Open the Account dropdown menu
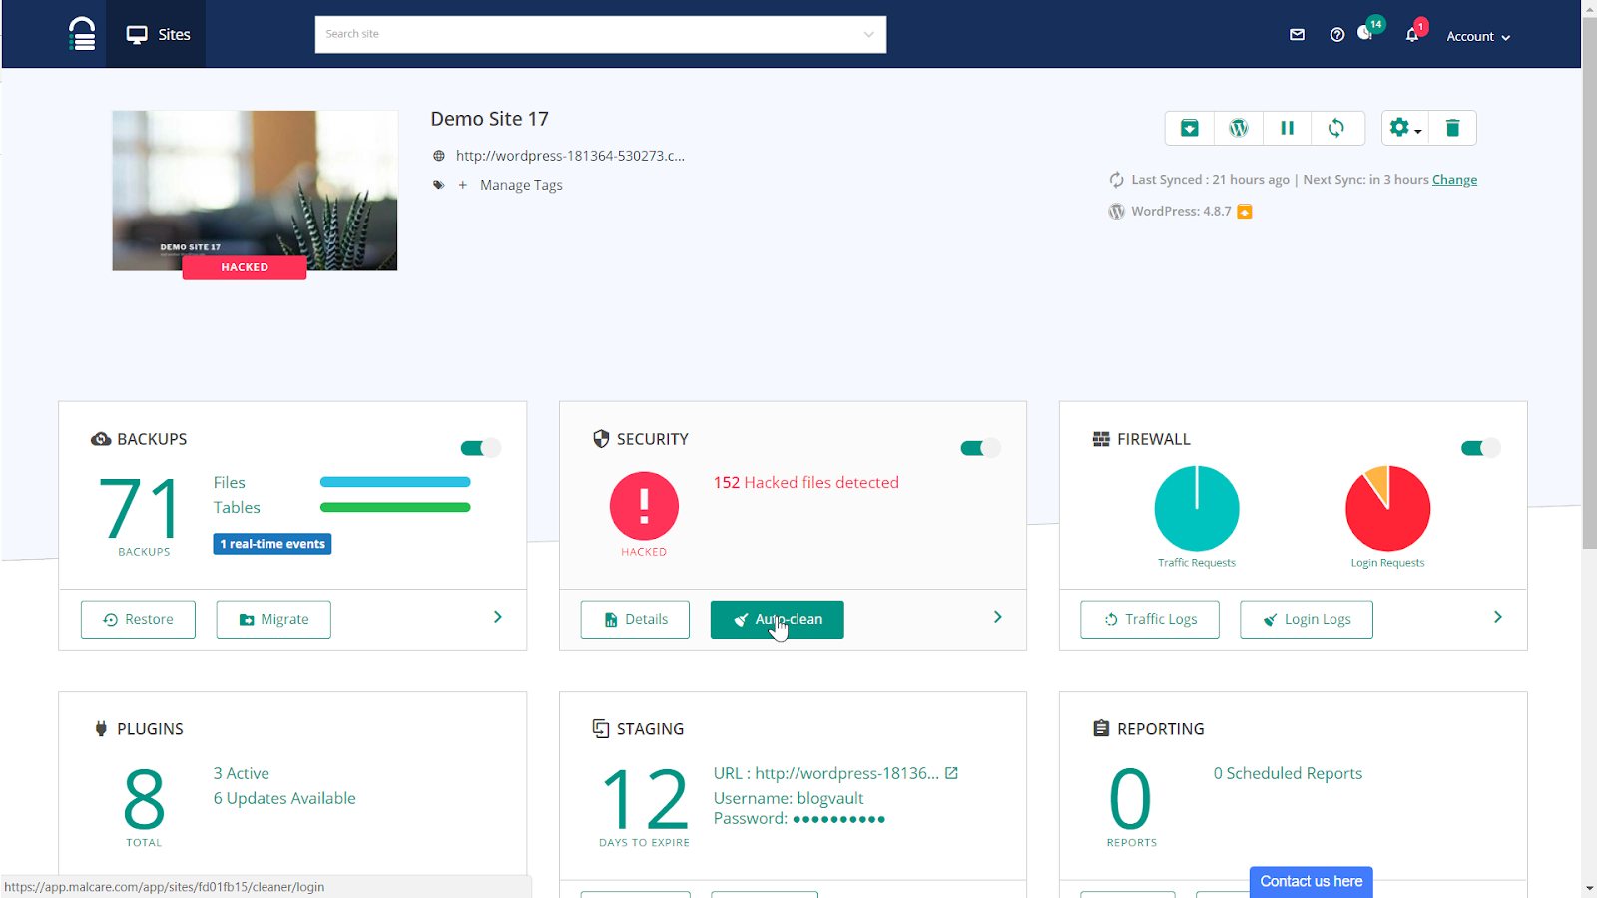The height and width of the screenshot is (898, 1597). [1478, 36]
